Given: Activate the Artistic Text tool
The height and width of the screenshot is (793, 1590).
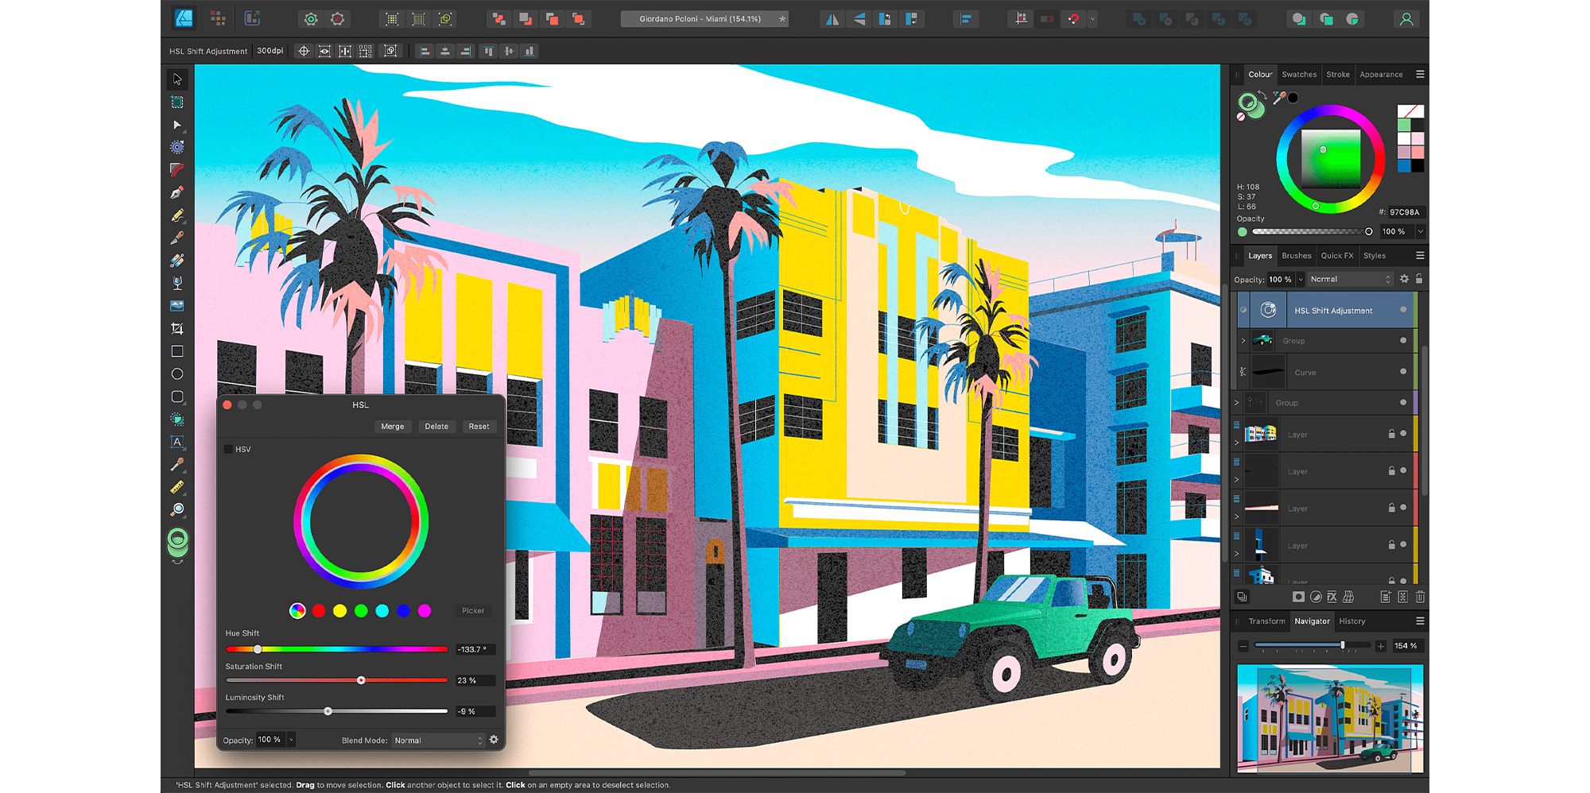Looking at the screenshot, I should 177,442.
